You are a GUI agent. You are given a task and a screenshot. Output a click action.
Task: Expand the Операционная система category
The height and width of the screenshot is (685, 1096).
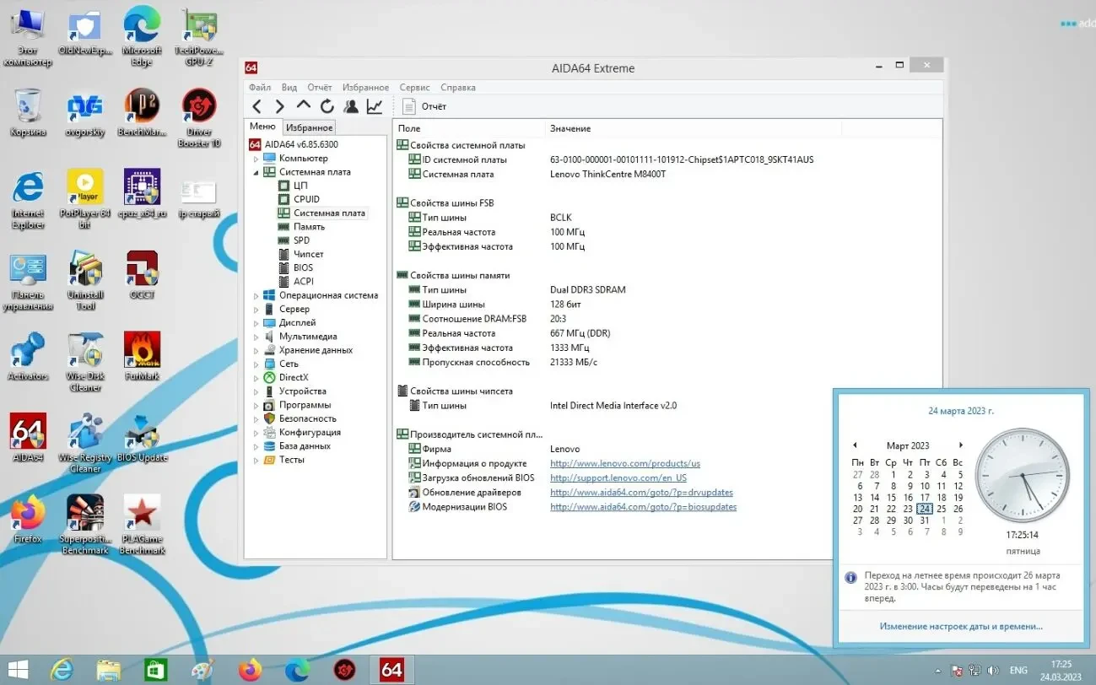(256, 294)
